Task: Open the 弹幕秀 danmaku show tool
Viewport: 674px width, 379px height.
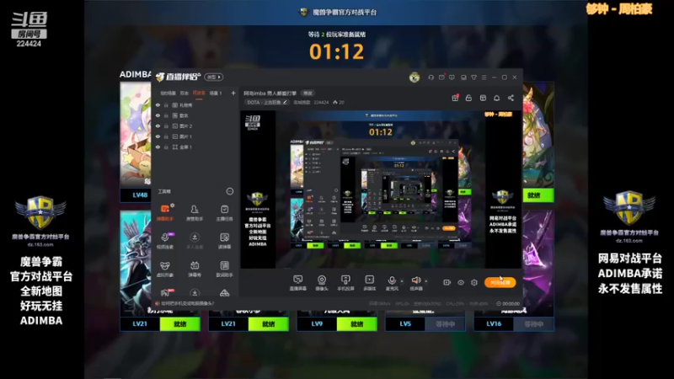Action: (x=195, y=269)
